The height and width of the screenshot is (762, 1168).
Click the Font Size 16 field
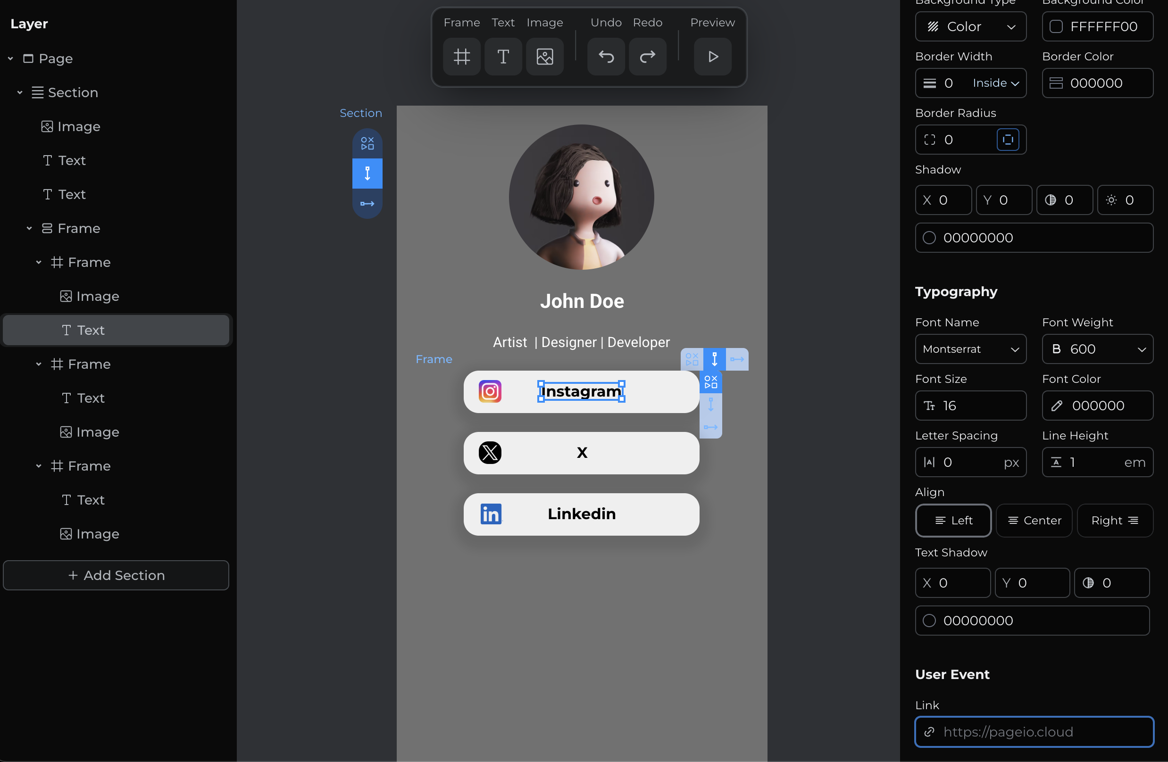[970, 406]
